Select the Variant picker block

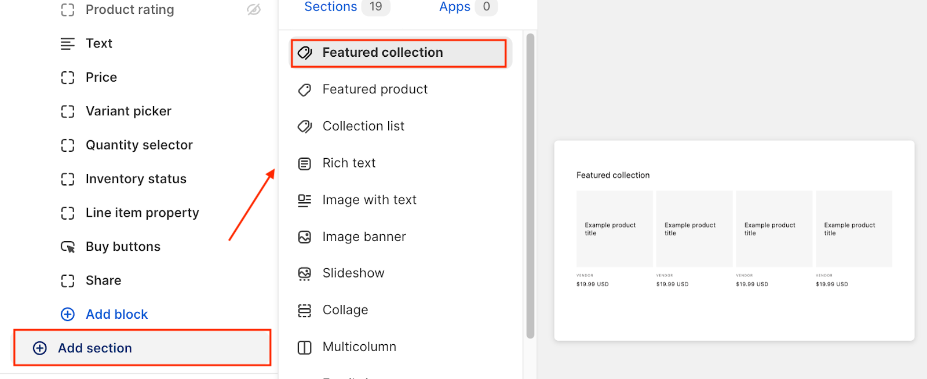tap(128, 111)
